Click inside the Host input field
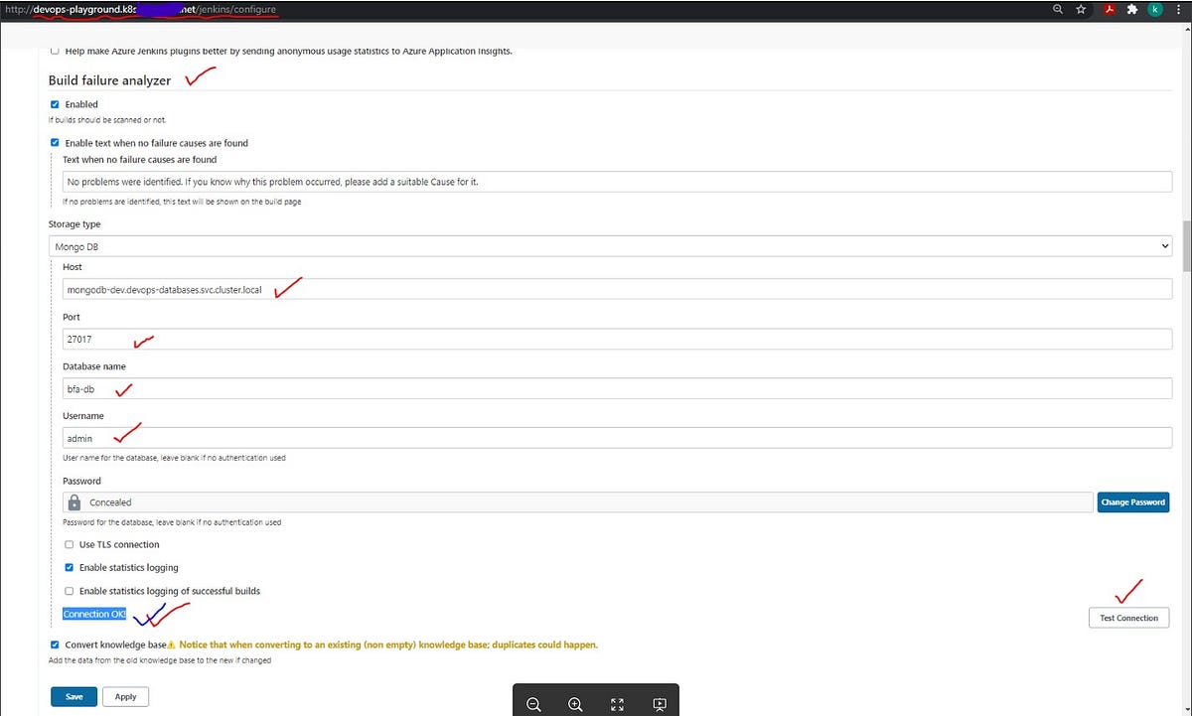Viewport: 1192px width, 716px height. pos(397,289)
